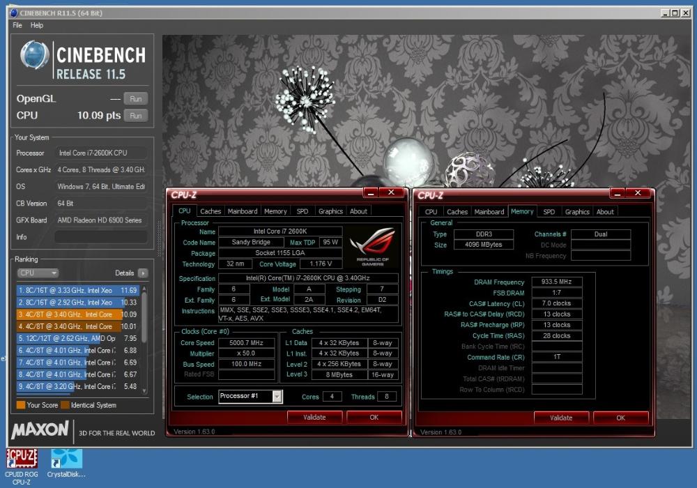
Task: Click the Multiplier x 50.0 value
Action: pyautogui.click(x=246, y=353)
